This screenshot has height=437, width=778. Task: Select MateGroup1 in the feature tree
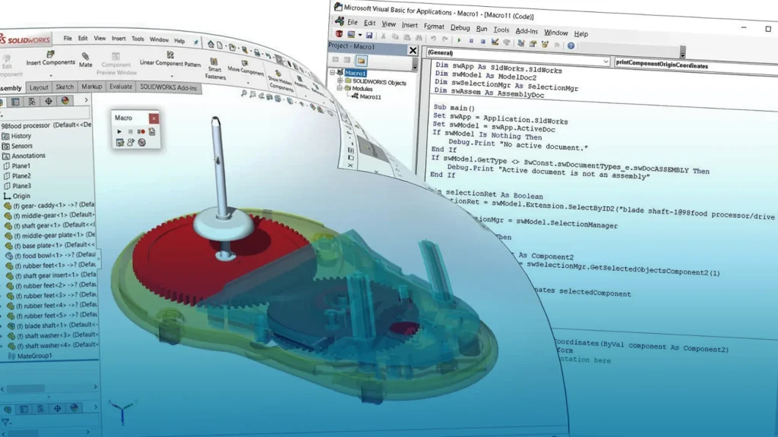(x=30, y=356)
